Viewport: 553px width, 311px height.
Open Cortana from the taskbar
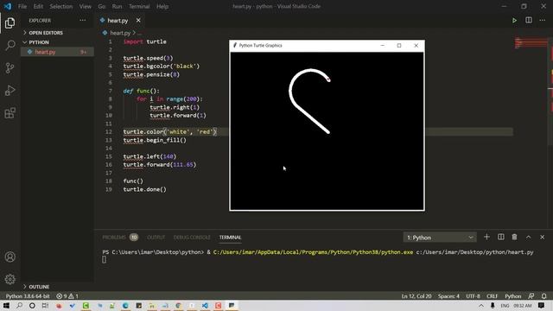[32, 305]
